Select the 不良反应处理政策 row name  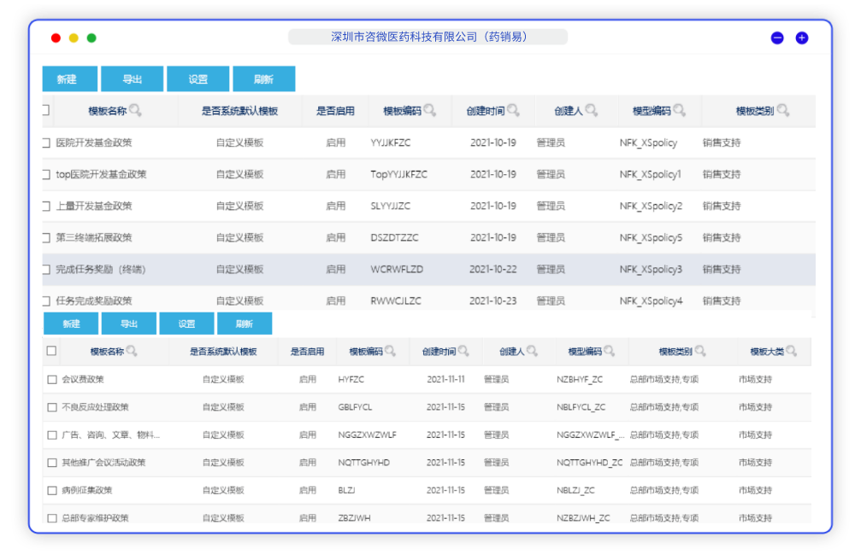pos(95,407)
